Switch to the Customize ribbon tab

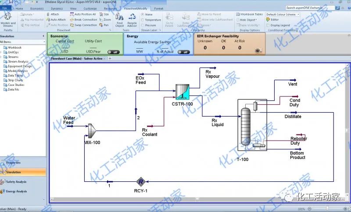90,8
